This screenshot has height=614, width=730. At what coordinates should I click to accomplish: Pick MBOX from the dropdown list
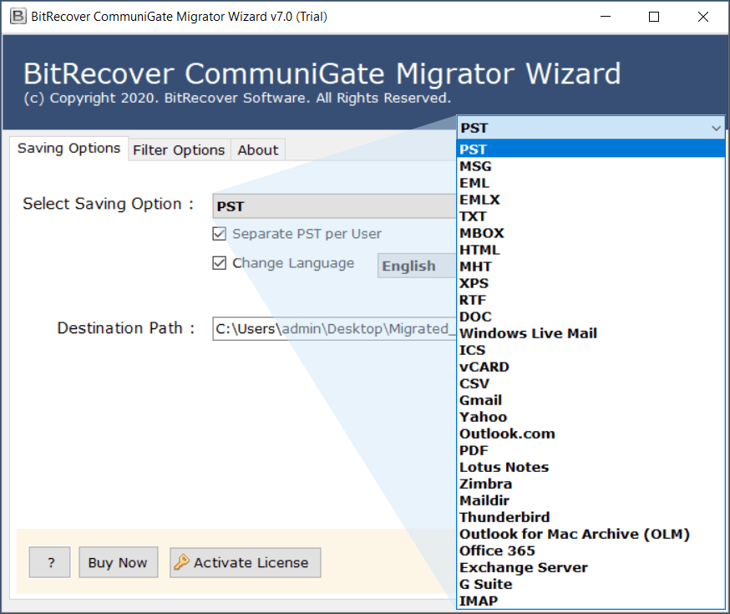point(591,233)
